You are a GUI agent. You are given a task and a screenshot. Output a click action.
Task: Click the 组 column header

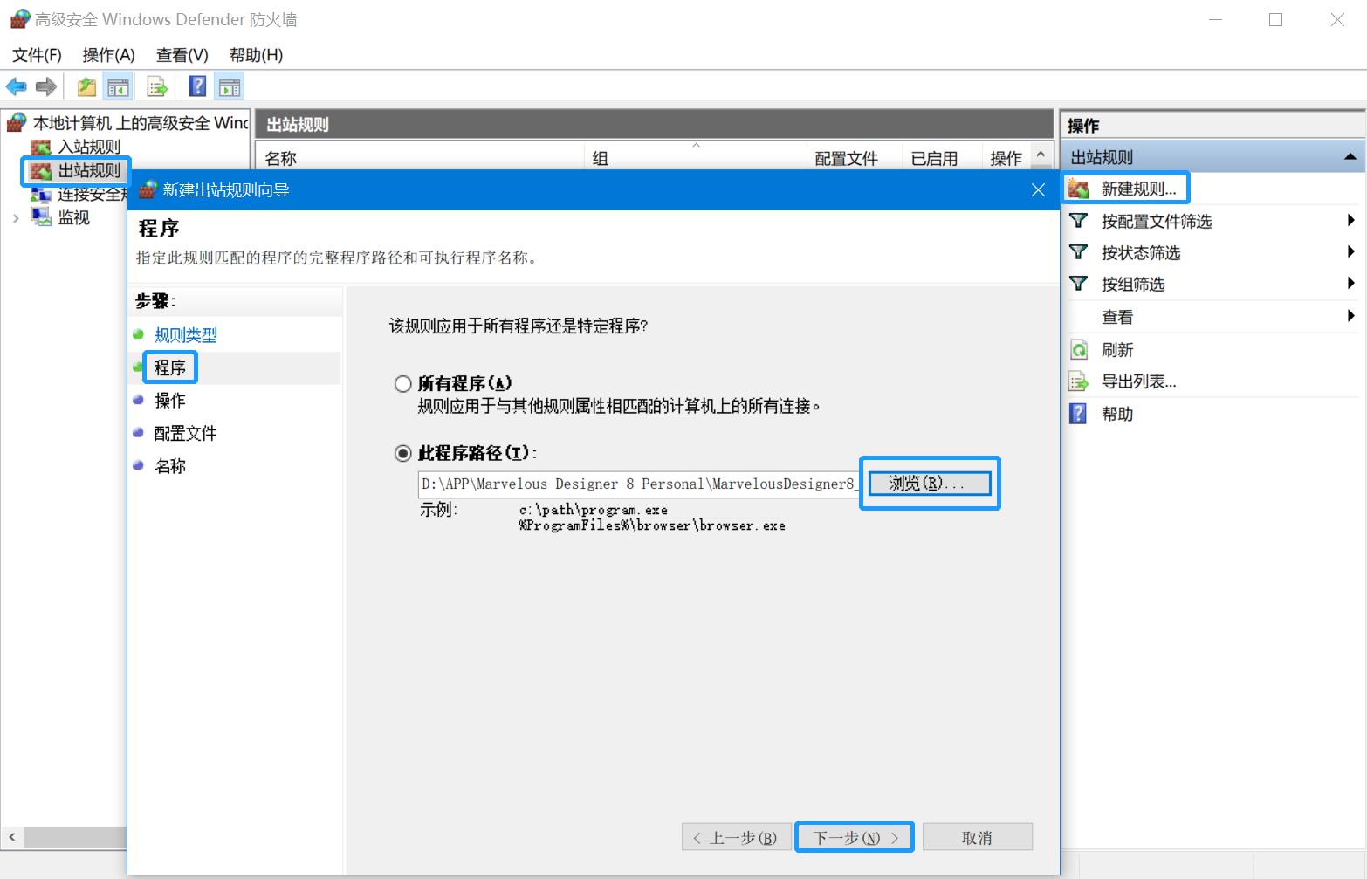pyautogui.click(x=695, y=158)
